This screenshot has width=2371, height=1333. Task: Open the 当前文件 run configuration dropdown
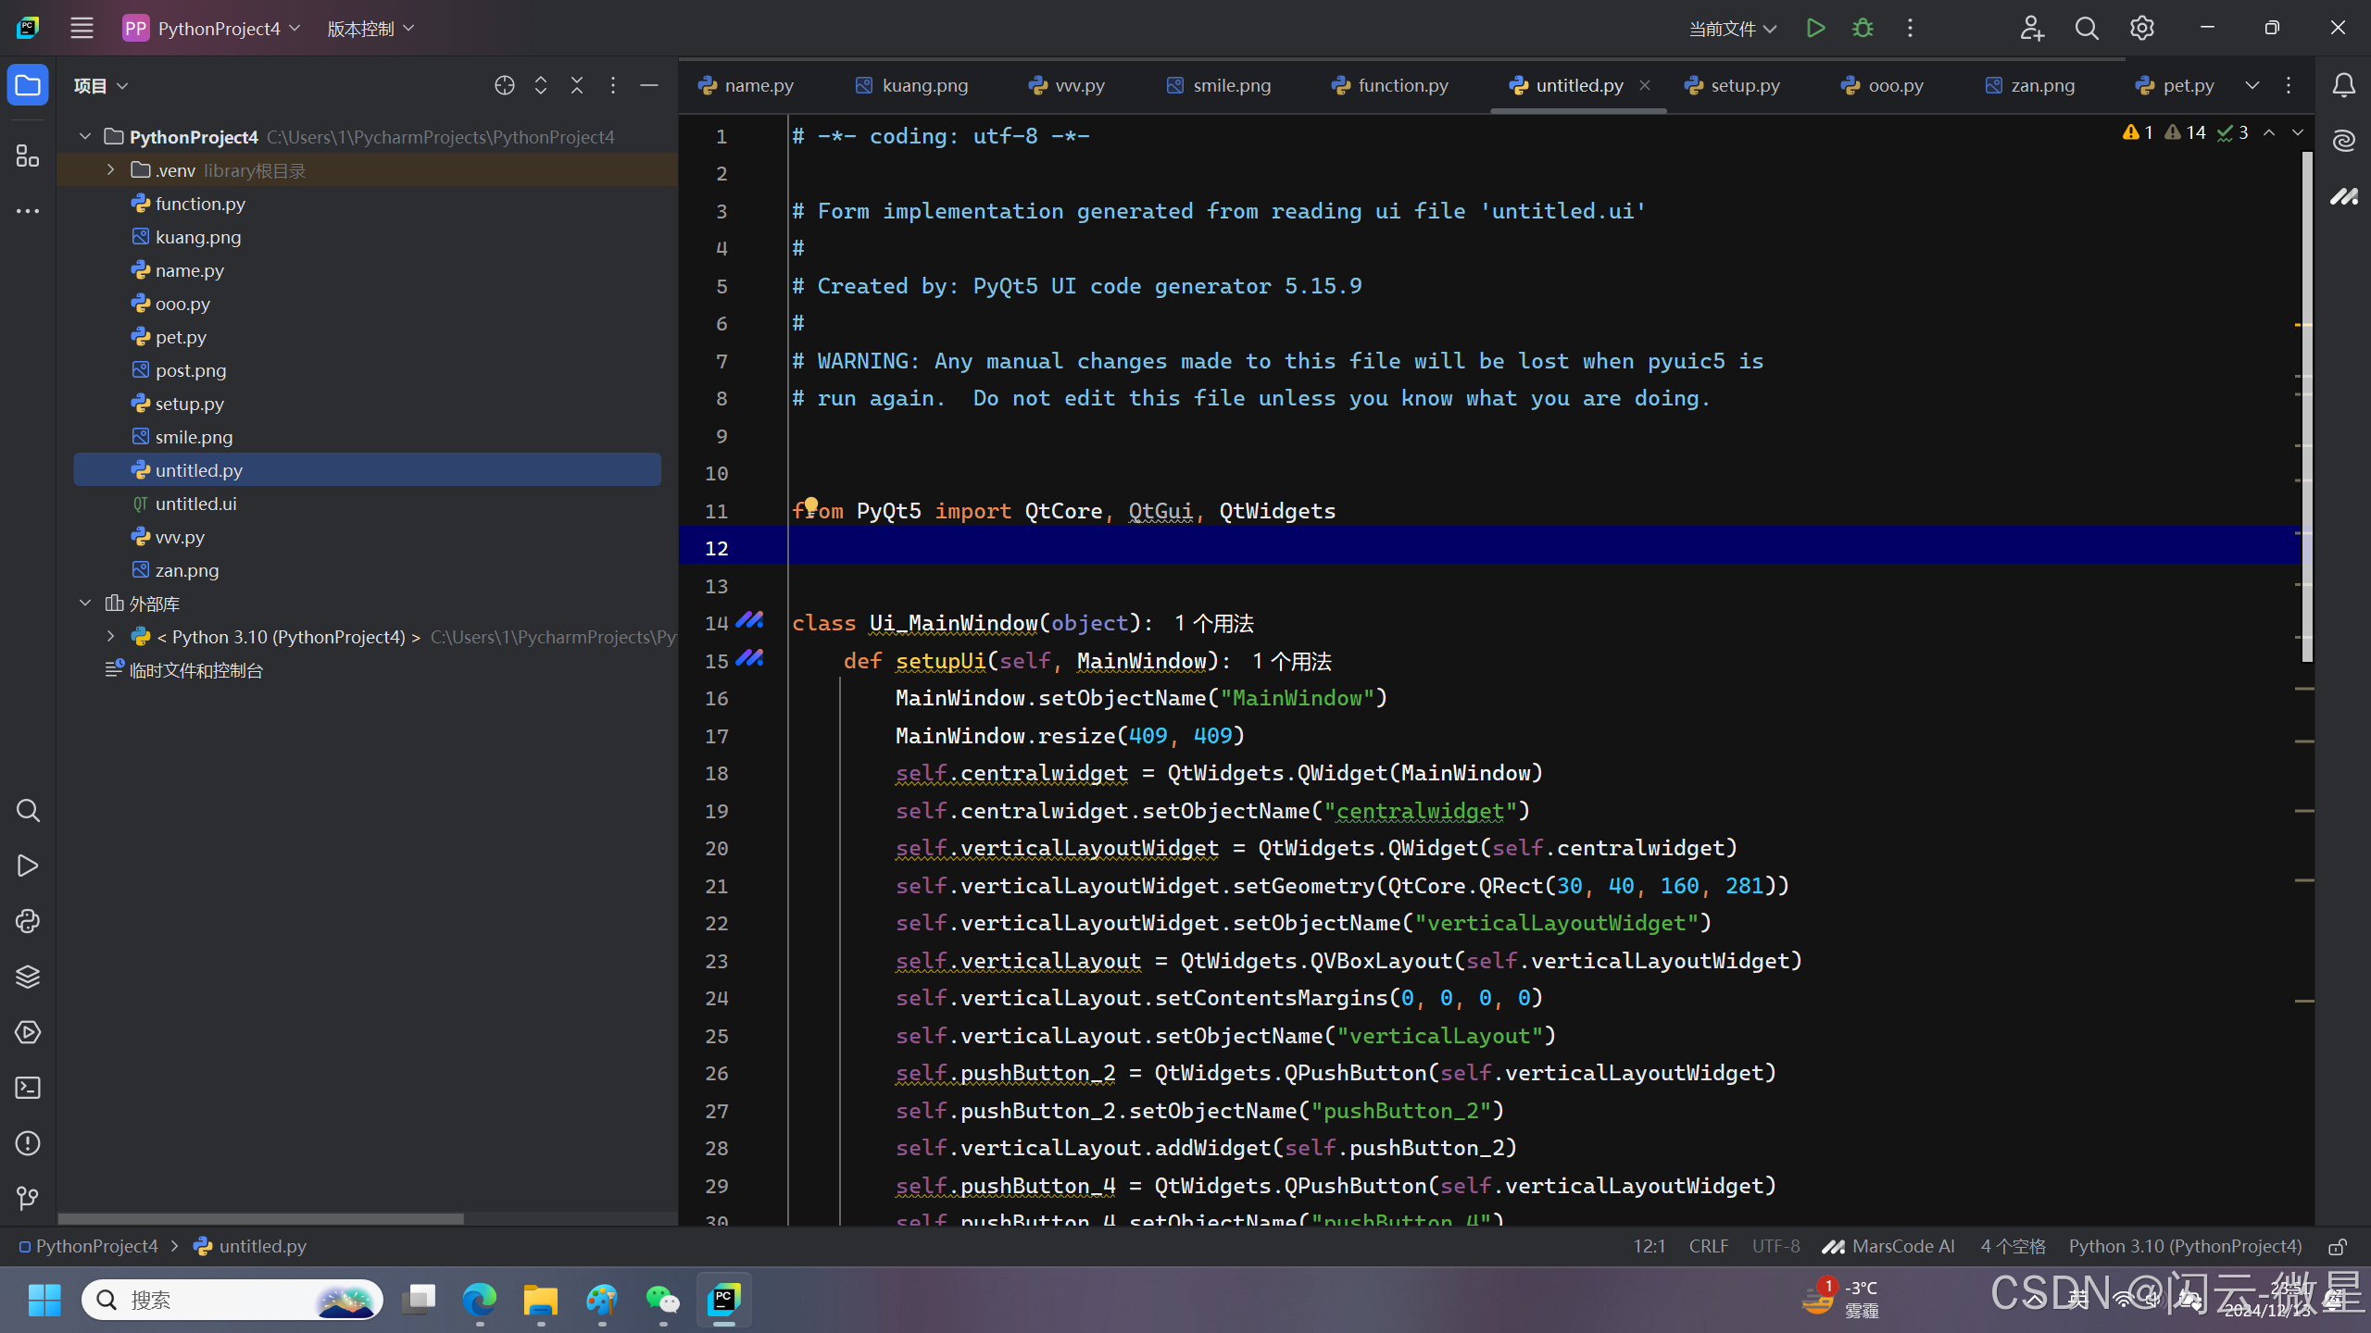(1732, 29)
